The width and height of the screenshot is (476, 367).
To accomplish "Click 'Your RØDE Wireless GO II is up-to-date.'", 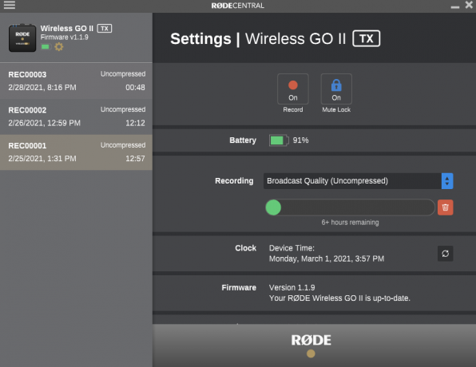I will click(x=339, y=298).
